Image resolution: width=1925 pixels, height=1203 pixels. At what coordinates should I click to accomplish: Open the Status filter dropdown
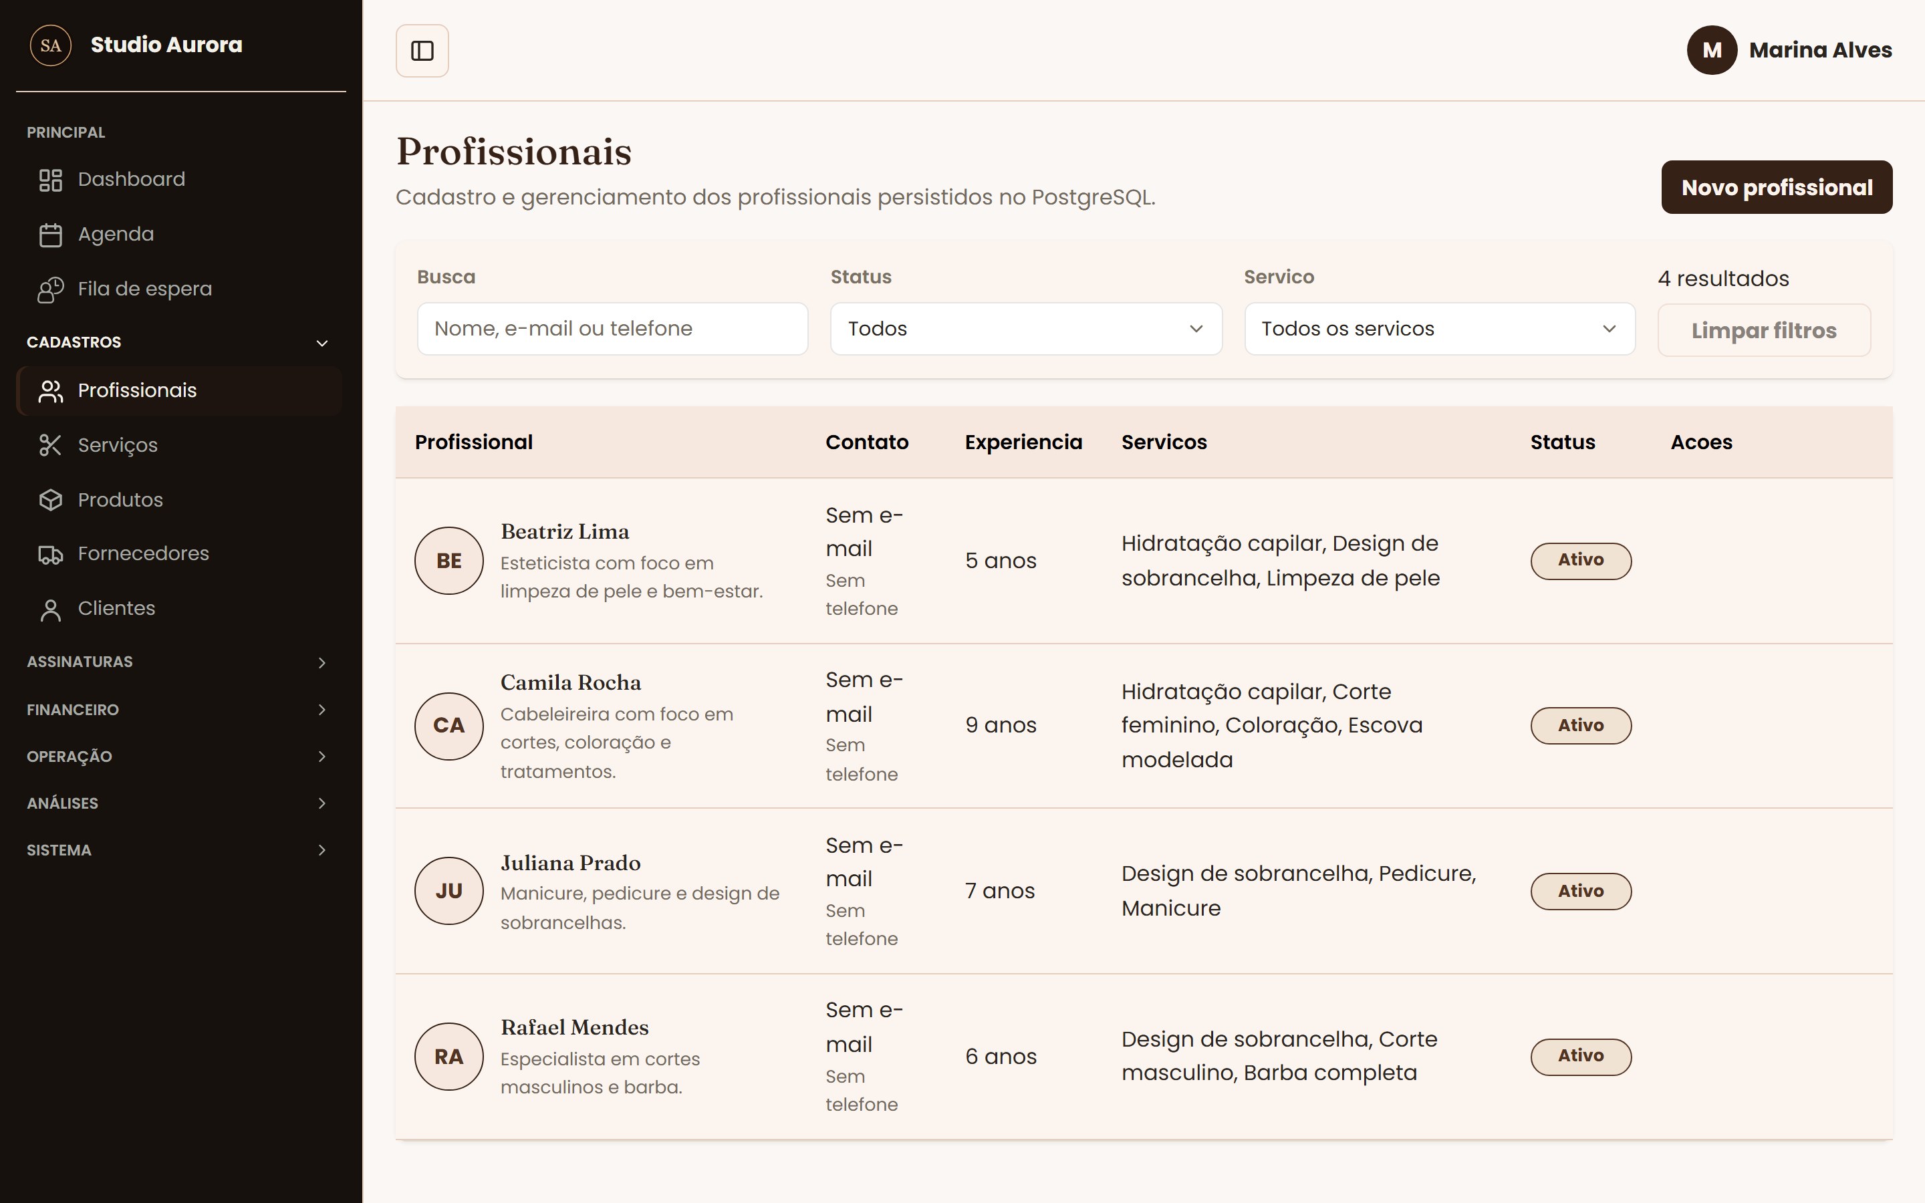1026,329
